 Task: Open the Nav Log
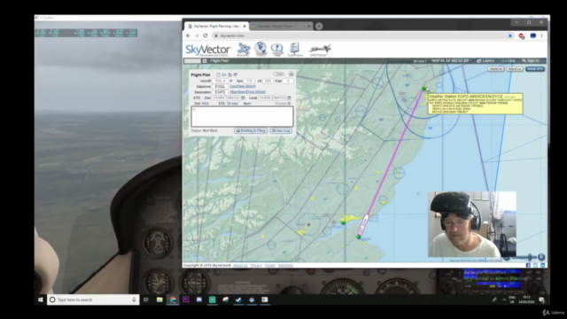281,130
